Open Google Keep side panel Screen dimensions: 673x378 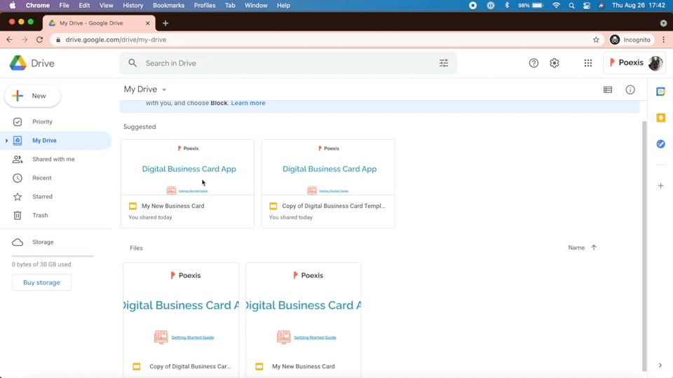click(660, 118)
